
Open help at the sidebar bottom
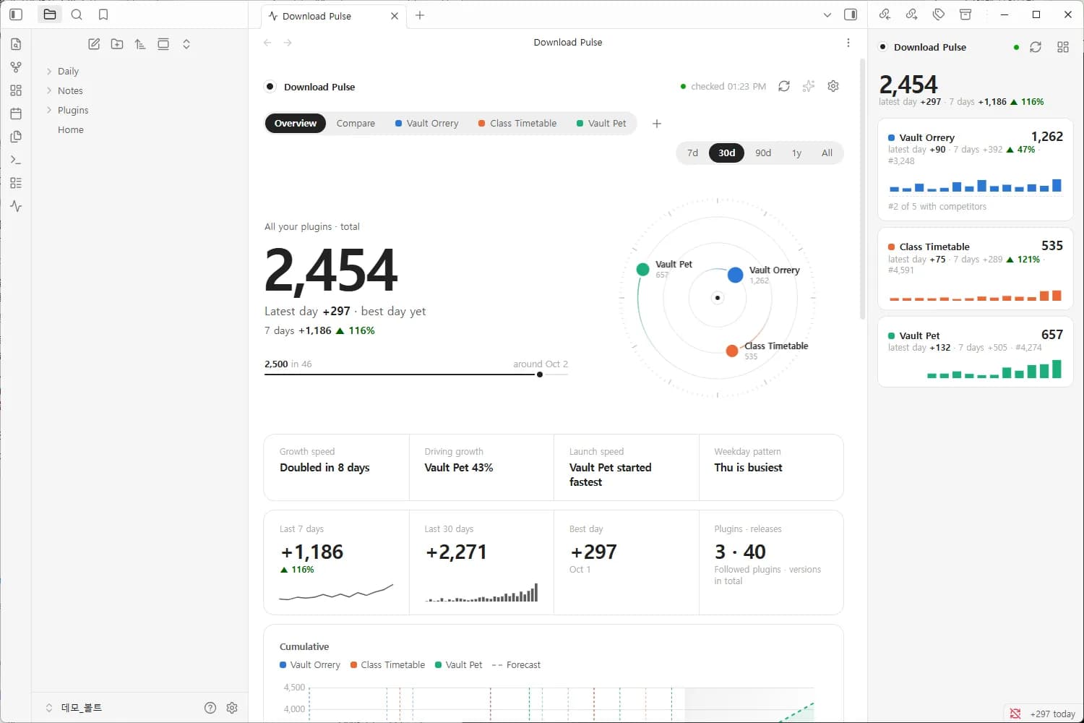[210, 708]
